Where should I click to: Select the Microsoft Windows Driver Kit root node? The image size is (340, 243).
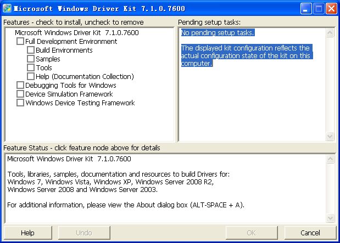[77, 32]
